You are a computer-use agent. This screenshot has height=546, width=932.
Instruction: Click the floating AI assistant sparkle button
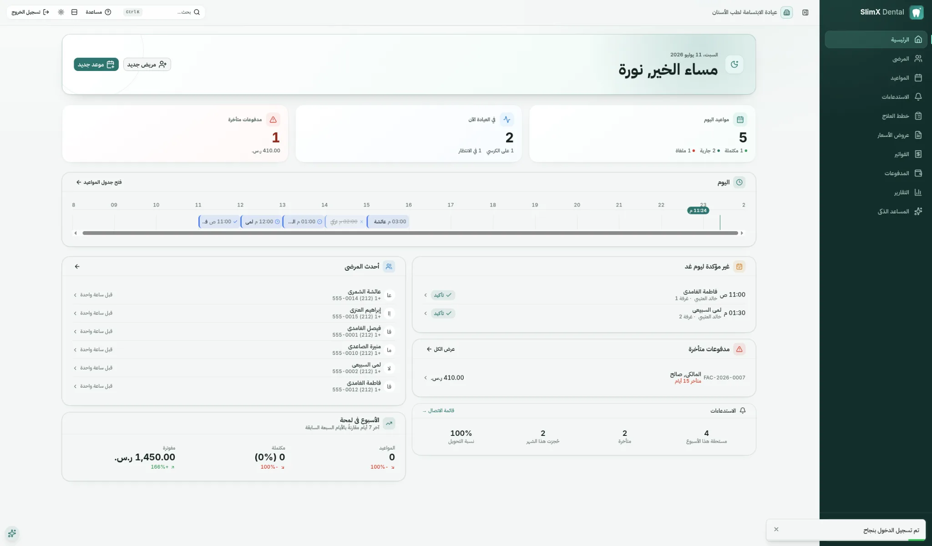[12, 533]
